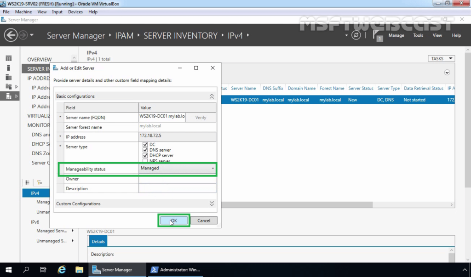Uncheck the DHCP server checkbox

coord(145,155)
